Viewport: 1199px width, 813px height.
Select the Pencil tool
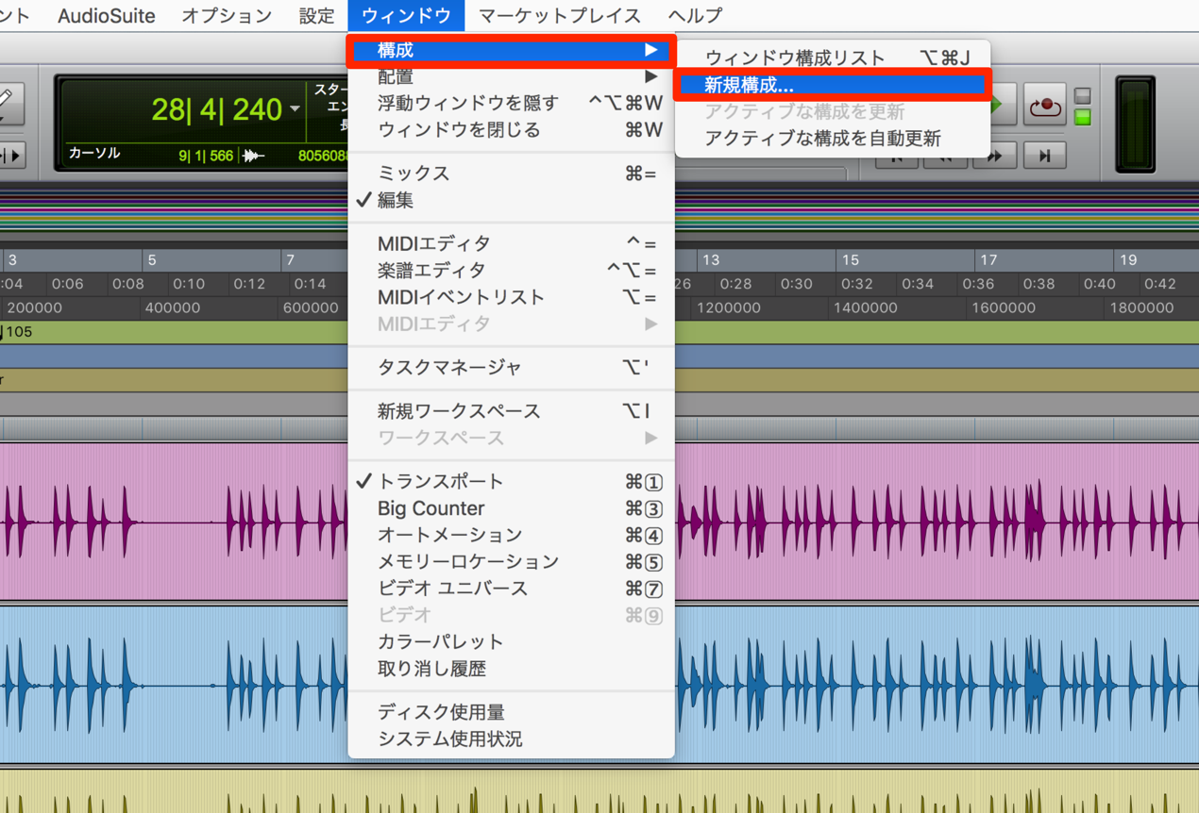[8, 102]
